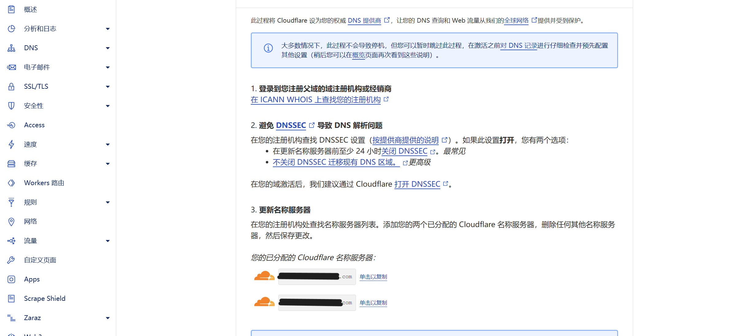Click the 自定义页面 wrench icon
This screenshot has height=336, width=745.
click(x=11, y=260)
